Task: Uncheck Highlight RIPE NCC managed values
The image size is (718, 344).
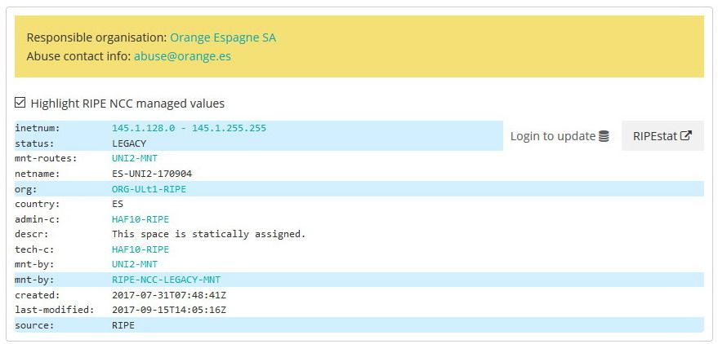Action: (x=20, y=104)
